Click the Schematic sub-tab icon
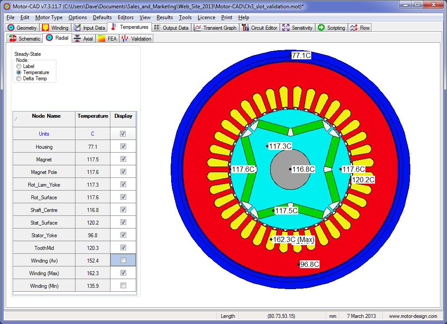The width and height of the screenshot is (447, 324). 13,38
